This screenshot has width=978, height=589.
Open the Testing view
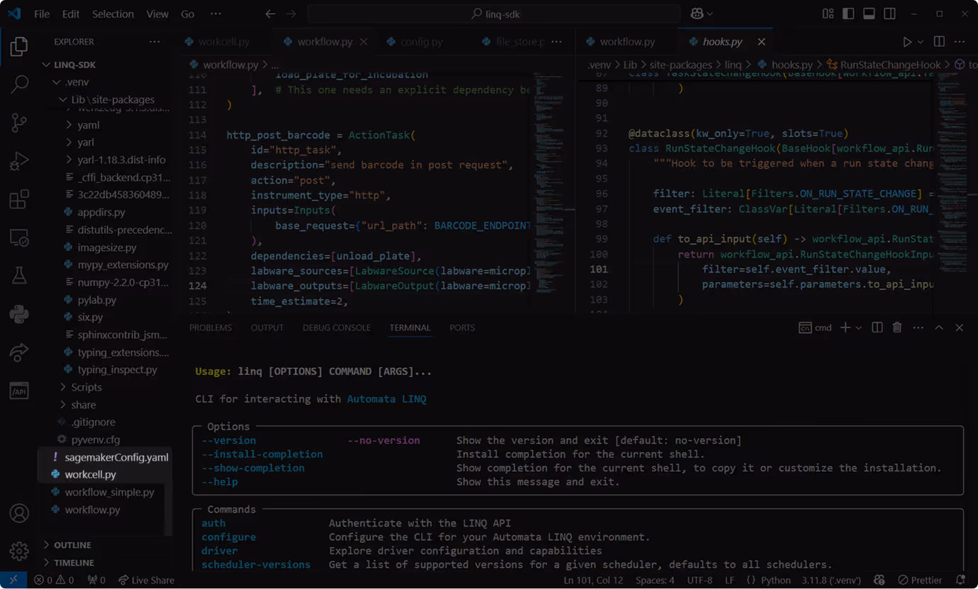(x=18, y=275)
